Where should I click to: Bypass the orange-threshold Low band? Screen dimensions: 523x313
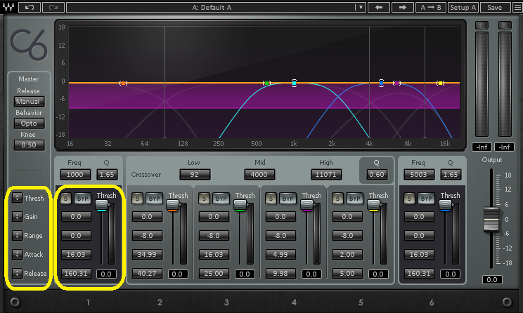click(x=154, y=199)
